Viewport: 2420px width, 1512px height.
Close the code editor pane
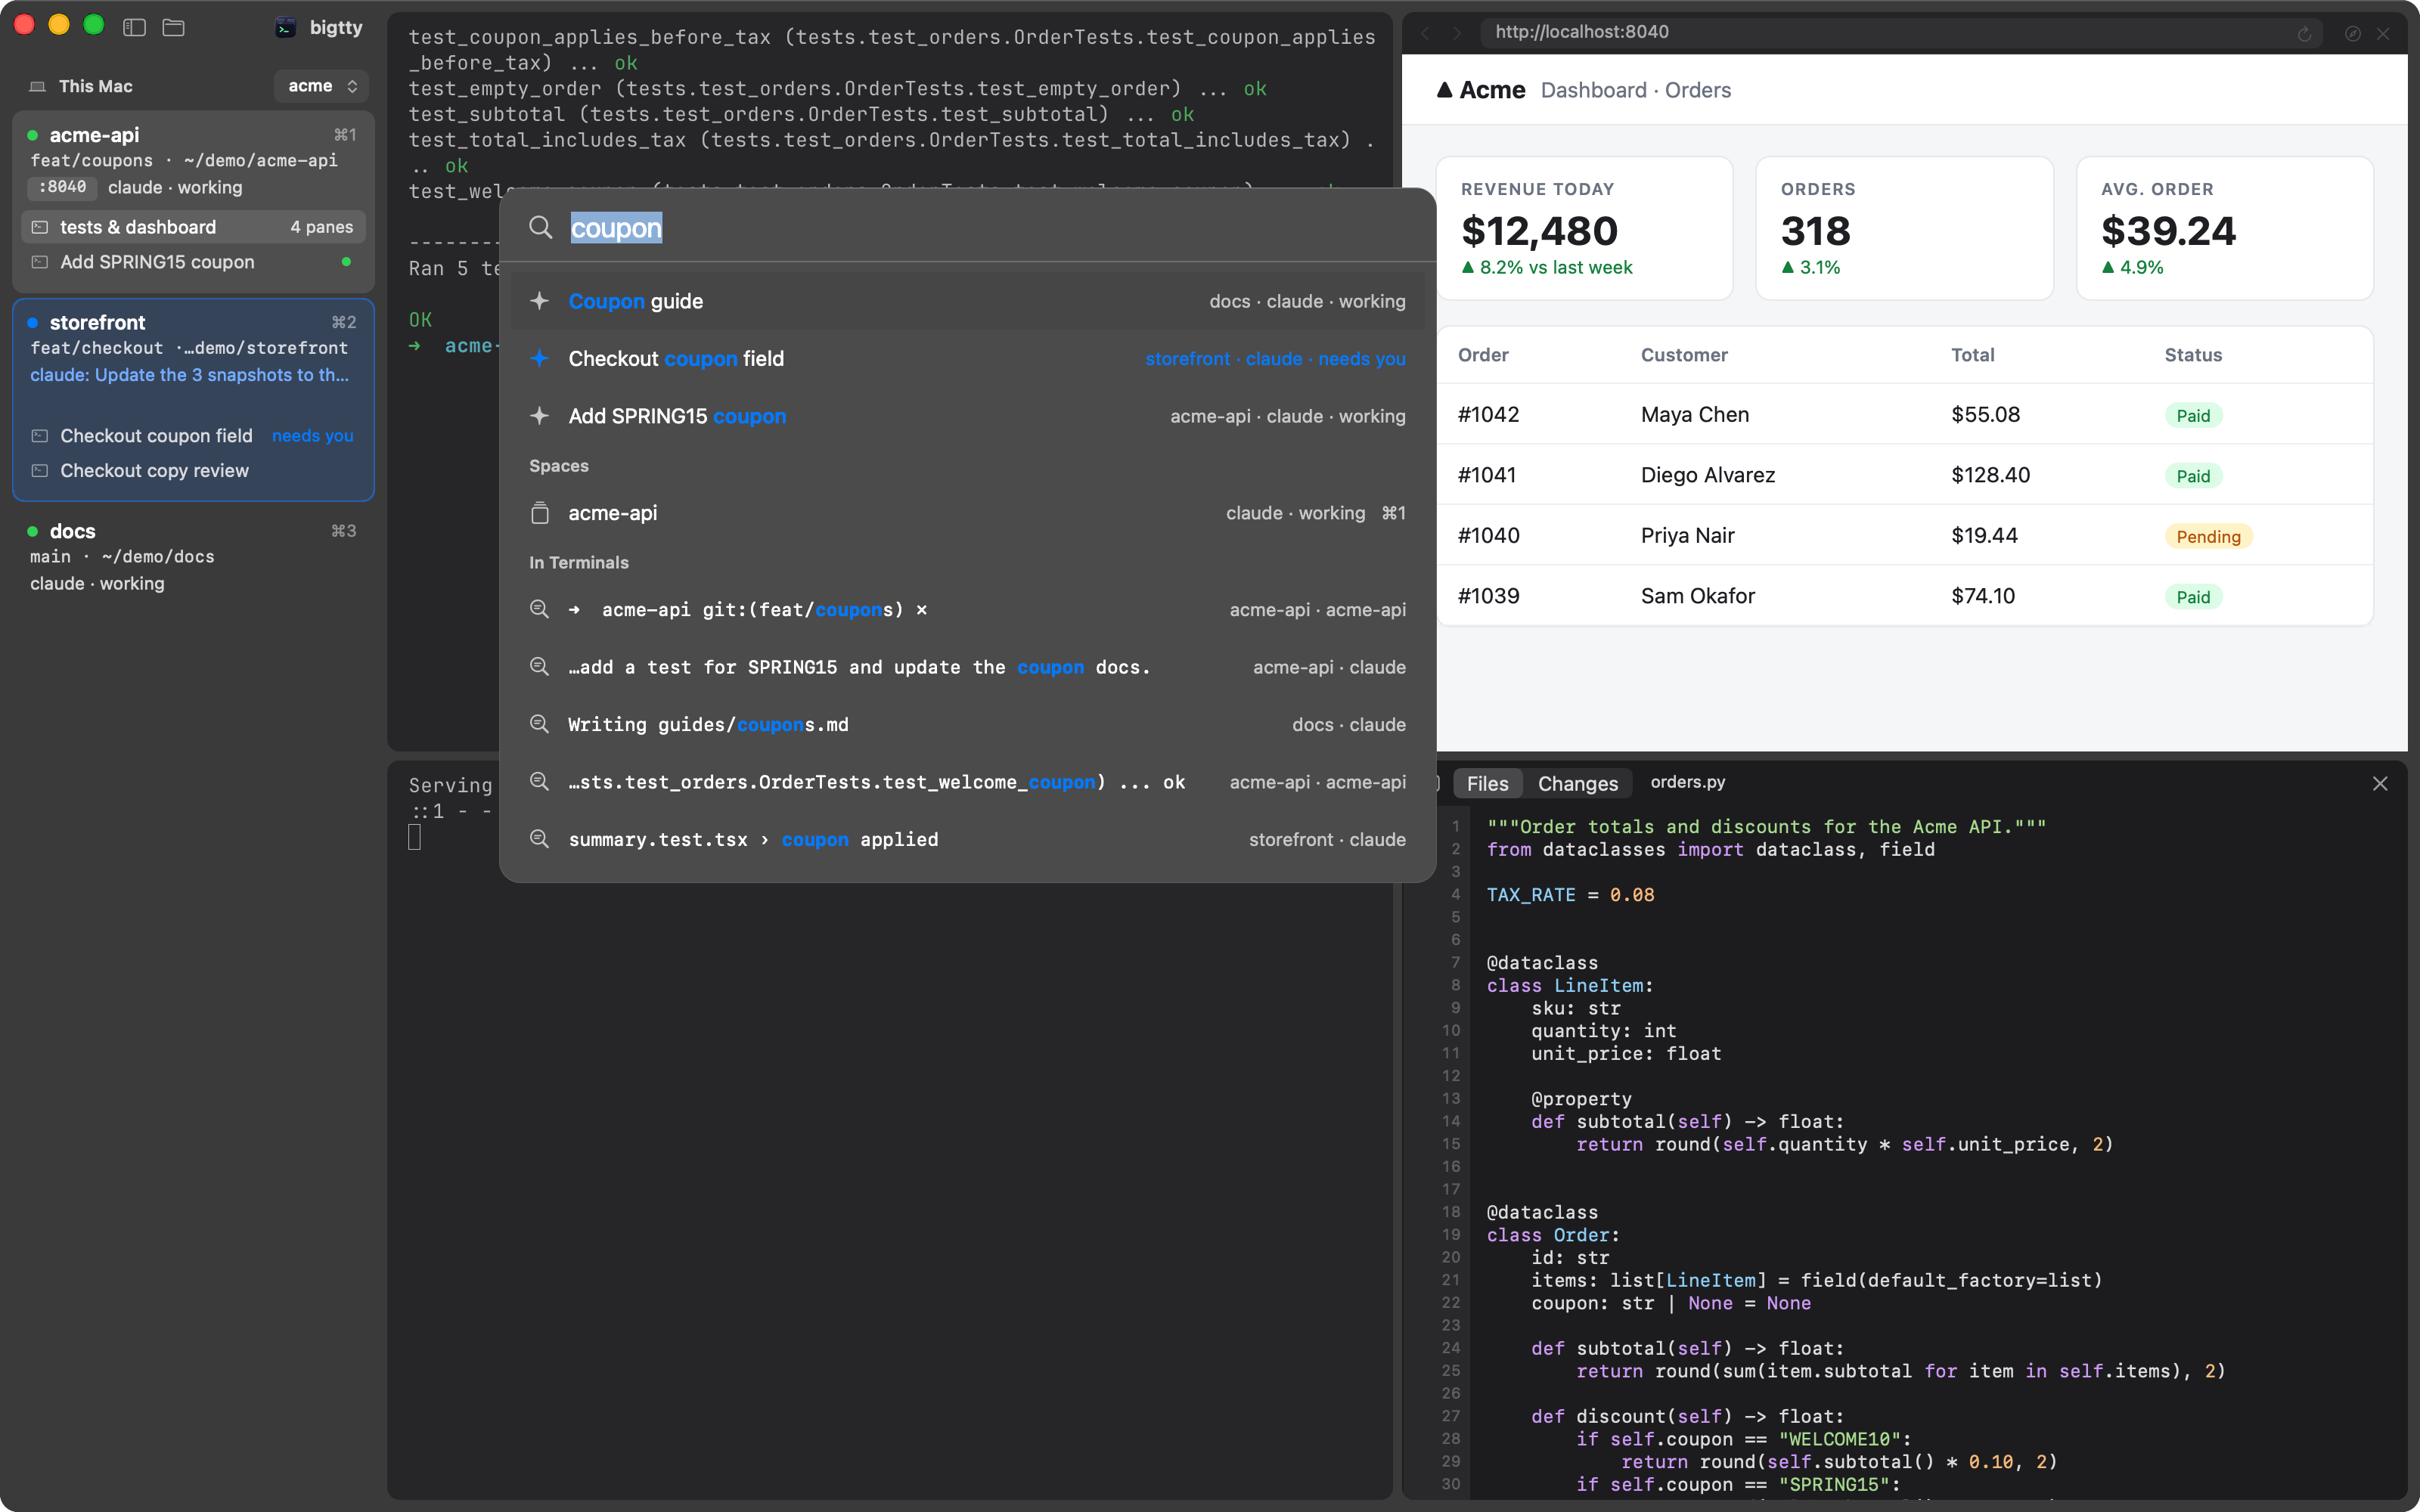(2380, 783)
